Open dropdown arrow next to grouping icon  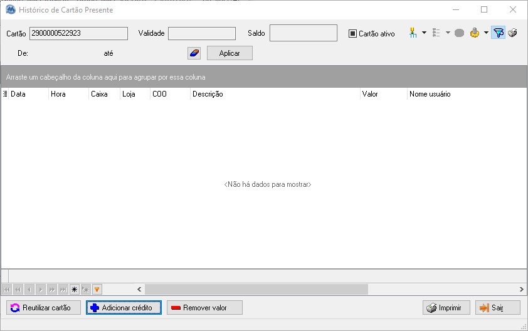(x=424, y=33)
